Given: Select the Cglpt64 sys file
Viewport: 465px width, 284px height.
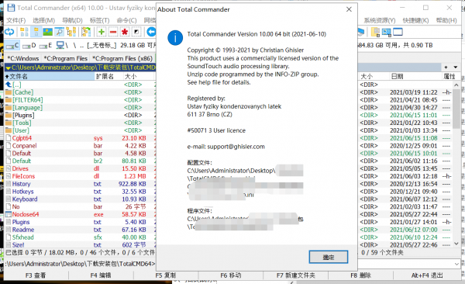Looking at the screenshot, I should coord(80,138).
